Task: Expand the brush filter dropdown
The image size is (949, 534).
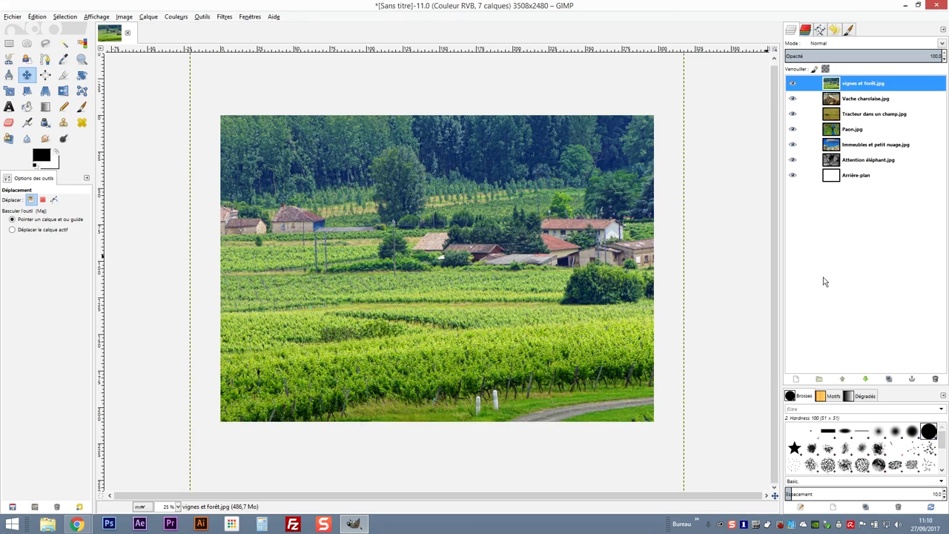Action: point(941,409)
